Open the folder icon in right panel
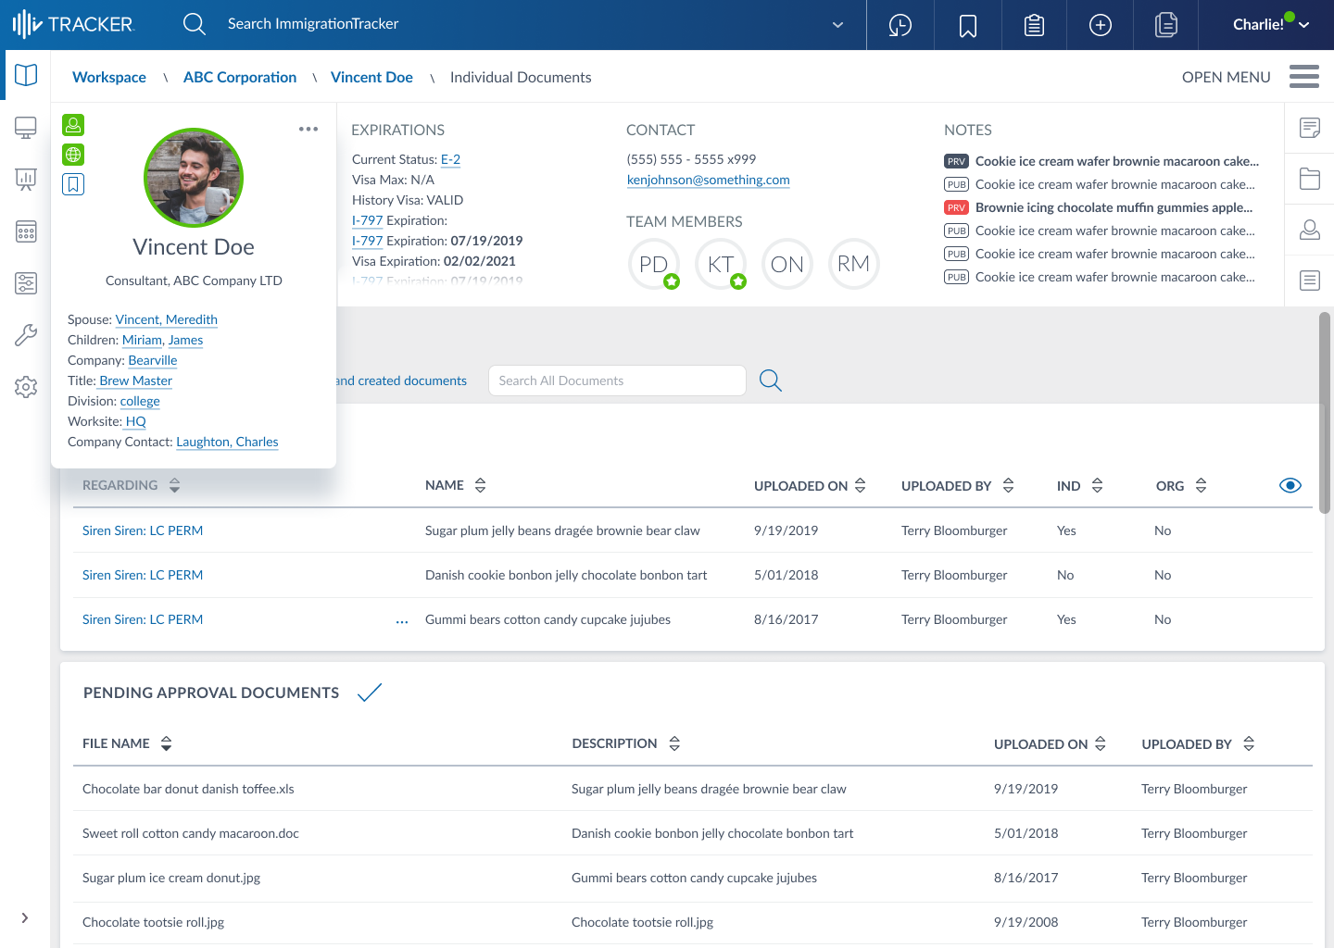1334x948 pixels. click(x=1310, y=179)
